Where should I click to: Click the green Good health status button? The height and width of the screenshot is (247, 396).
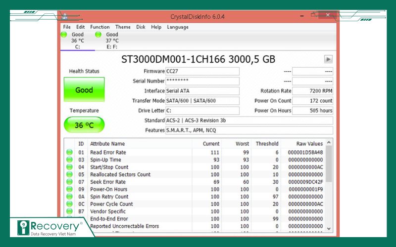(x=84, y=90)
